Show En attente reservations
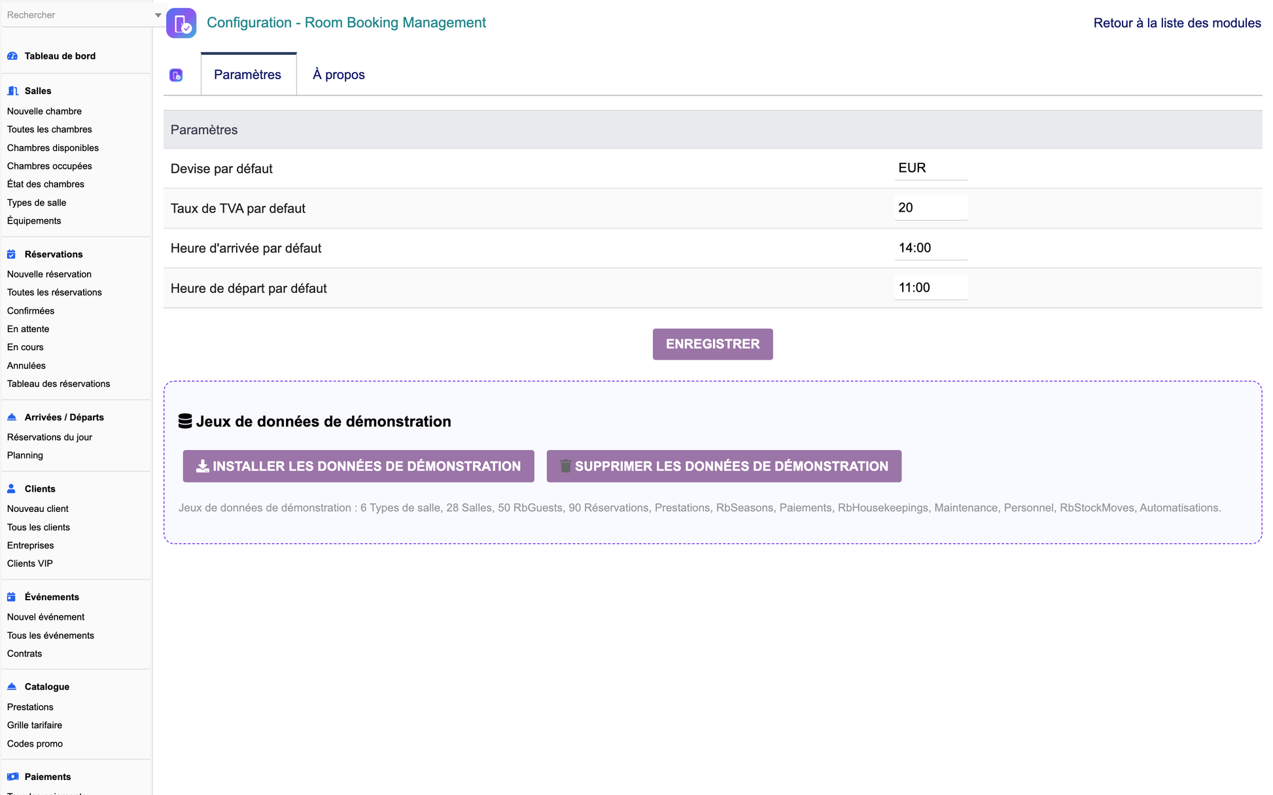The image size is (1273, 795). click(28, 329)
